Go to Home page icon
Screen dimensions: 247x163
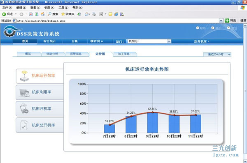[42, 14]
